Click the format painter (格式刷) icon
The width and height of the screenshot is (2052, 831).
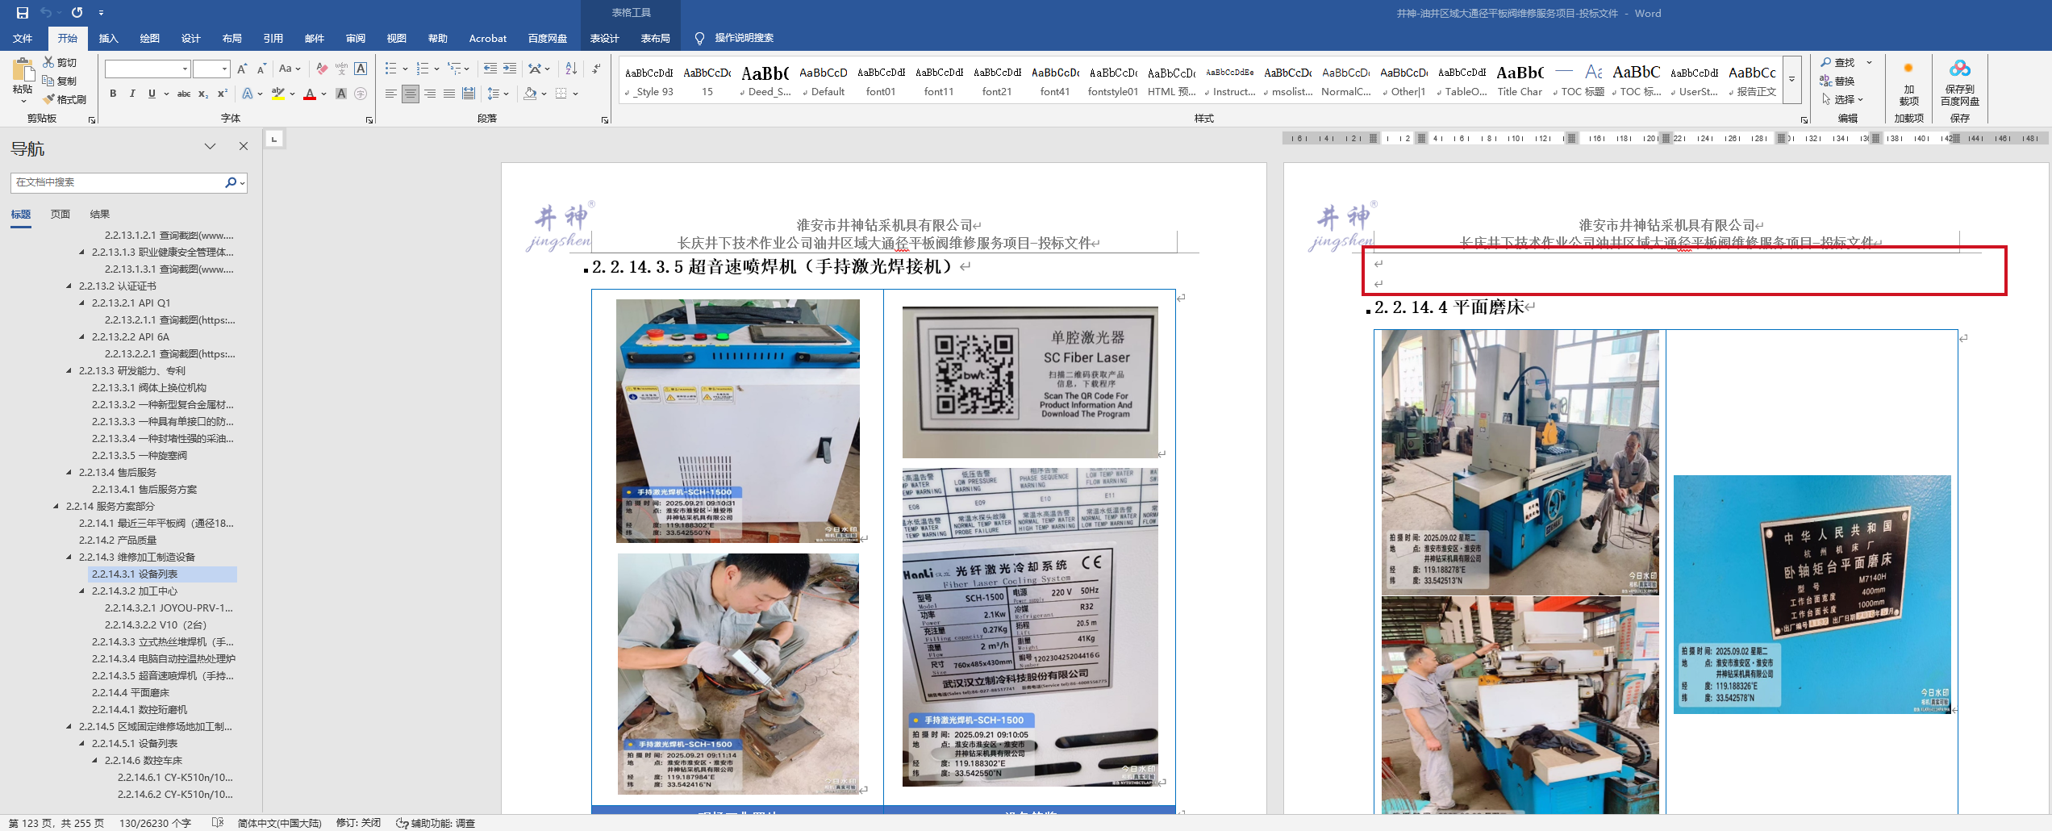pyautogui.click(x=65, y=99)
